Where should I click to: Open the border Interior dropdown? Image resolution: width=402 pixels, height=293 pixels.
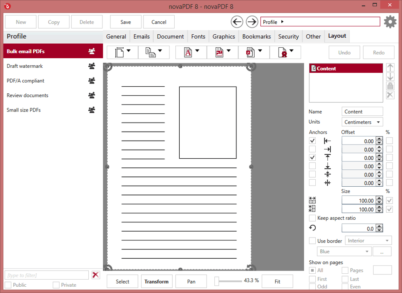(368, 241)
